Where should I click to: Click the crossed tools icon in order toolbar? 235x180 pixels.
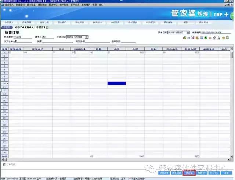[x=193, y=38]
